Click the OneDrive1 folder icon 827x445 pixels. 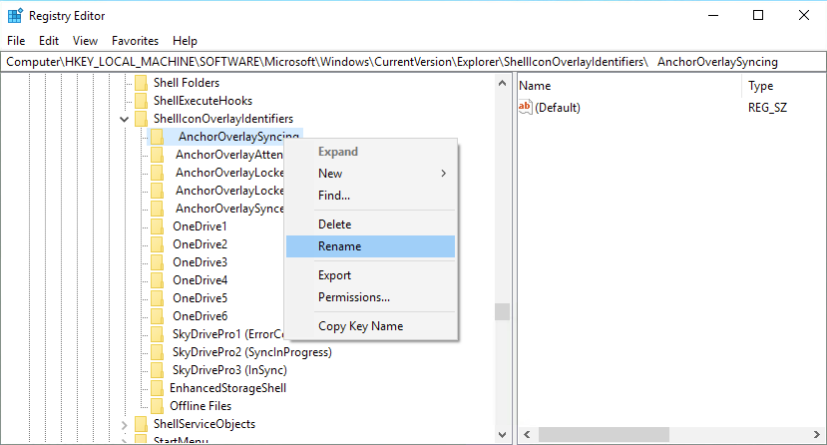157,226
